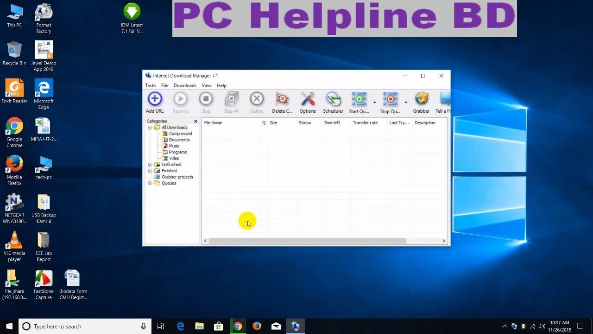Select the USB Backup Kamrul desktop folder

44,209
